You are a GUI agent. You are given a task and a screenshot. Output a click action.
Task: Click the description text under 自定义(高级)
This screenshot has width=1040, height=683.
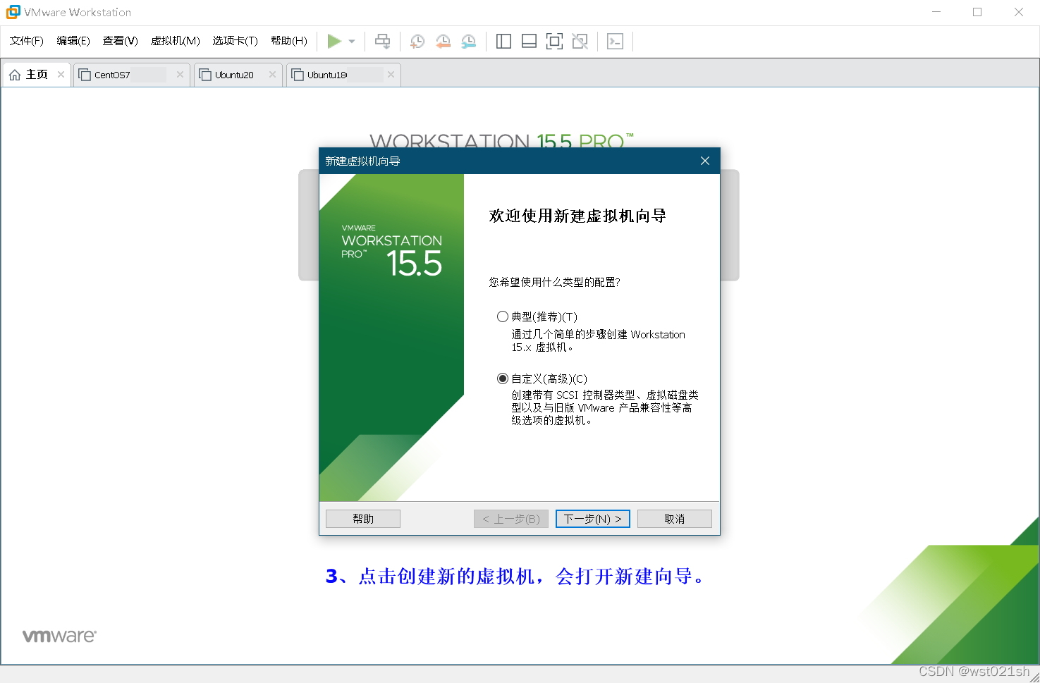click(605, 407)
